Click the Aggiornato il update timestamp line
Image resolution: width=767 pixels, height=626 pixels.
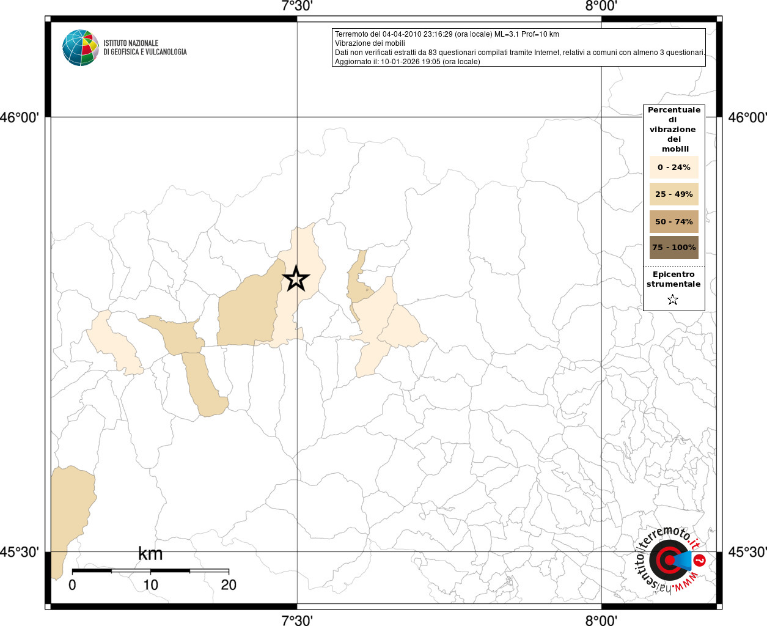coord(407,62)
